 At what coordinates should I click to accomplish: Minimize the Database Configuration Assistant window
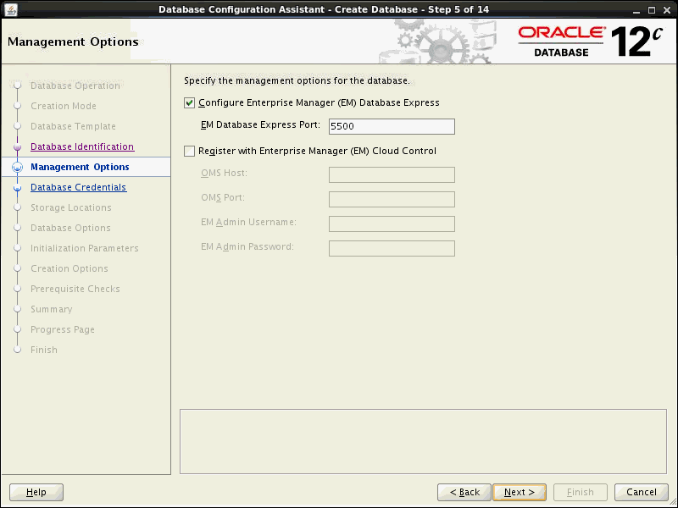(x=636, y=10)
